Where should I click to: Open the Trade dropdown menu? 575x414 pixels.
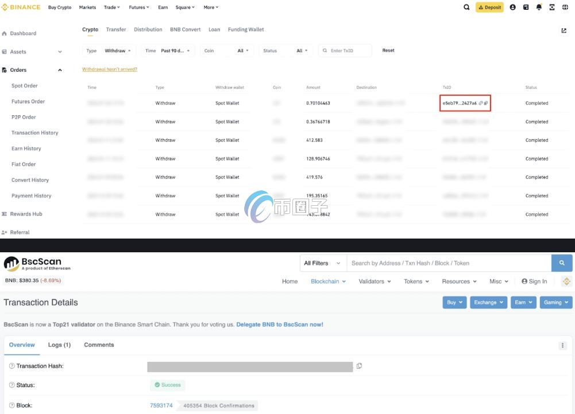click(112, 7)
